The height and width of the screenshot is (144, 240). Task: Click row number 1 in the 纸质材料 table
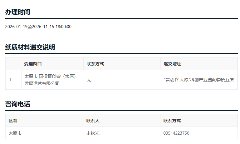(x=10, y=80)
